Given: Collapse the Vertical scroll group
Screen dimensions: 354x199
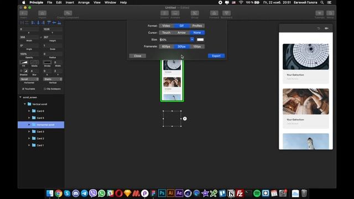Looking at the screenshot, I should coord(24,104).
